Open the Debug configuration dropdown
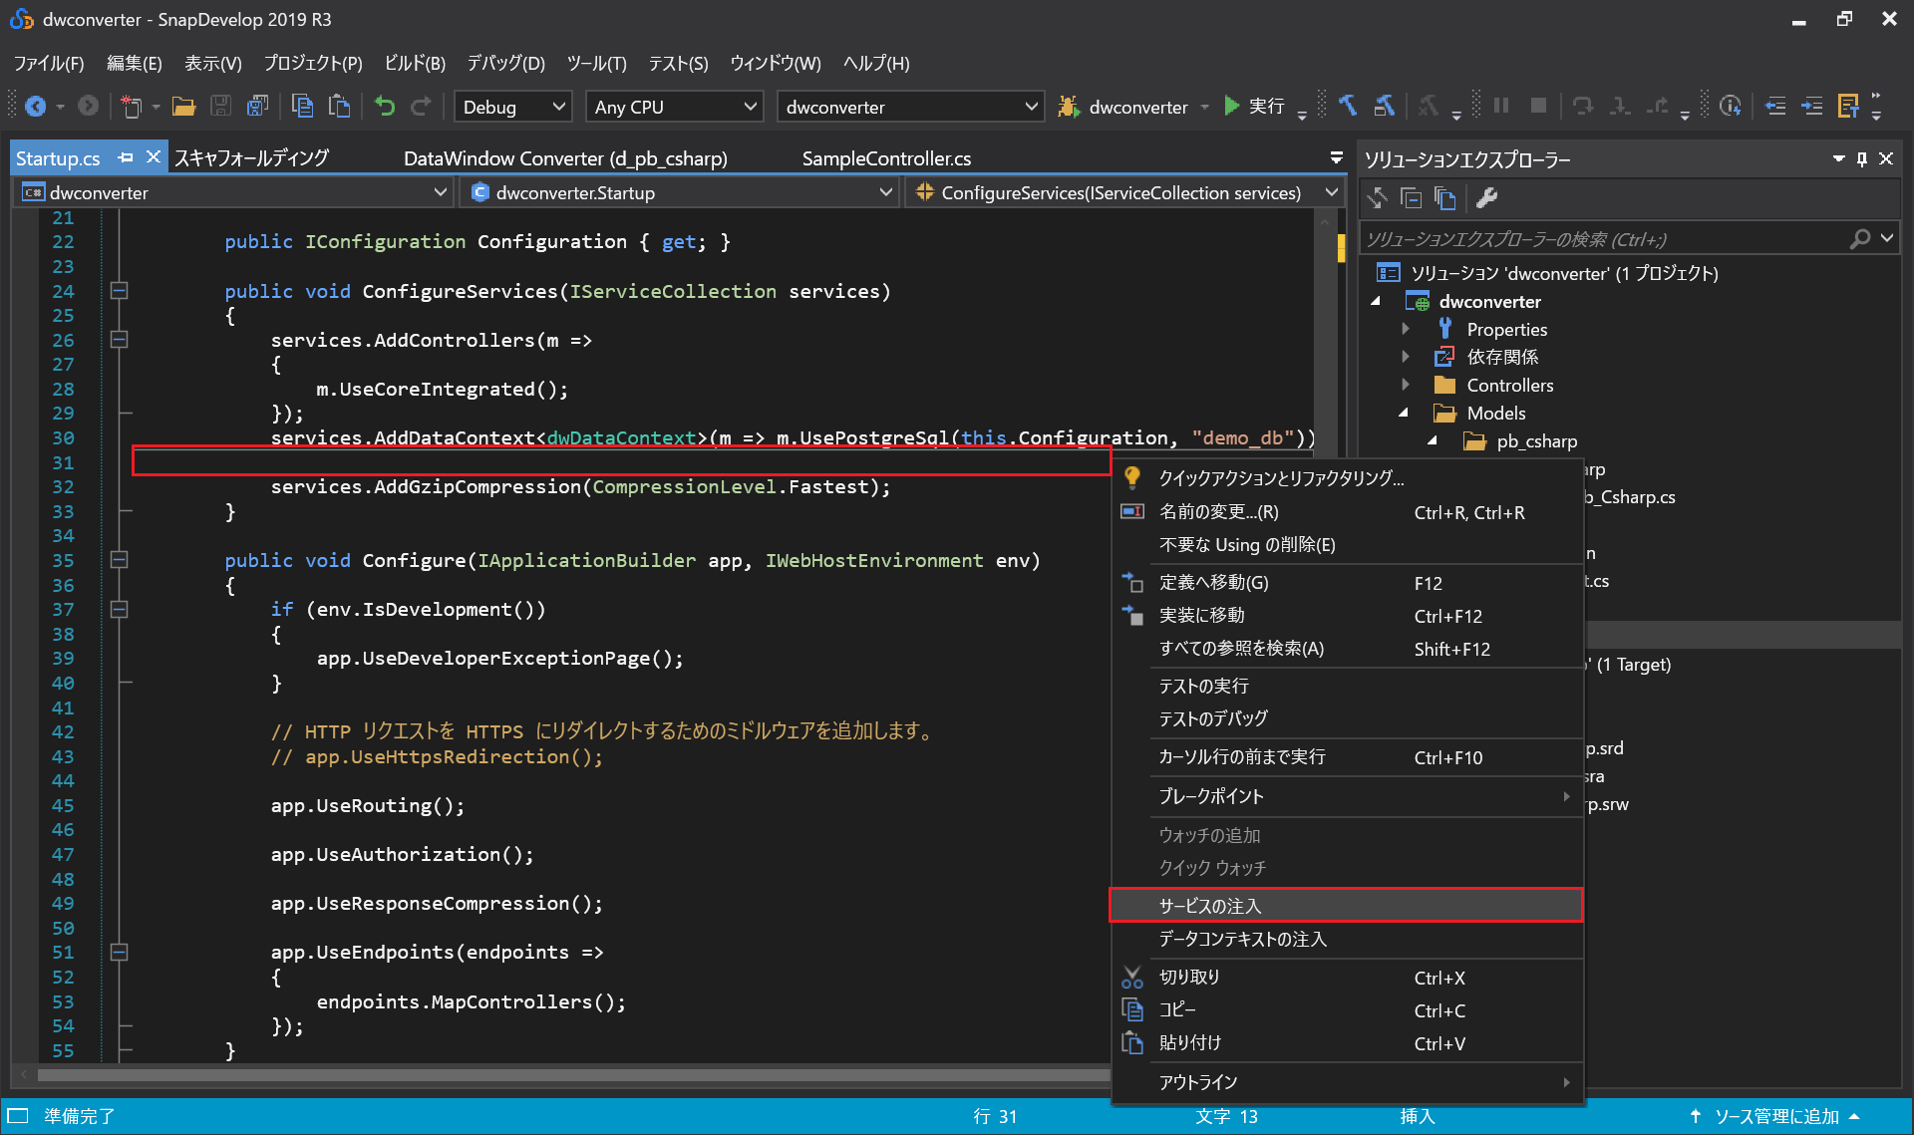 (x=512, y=107)
